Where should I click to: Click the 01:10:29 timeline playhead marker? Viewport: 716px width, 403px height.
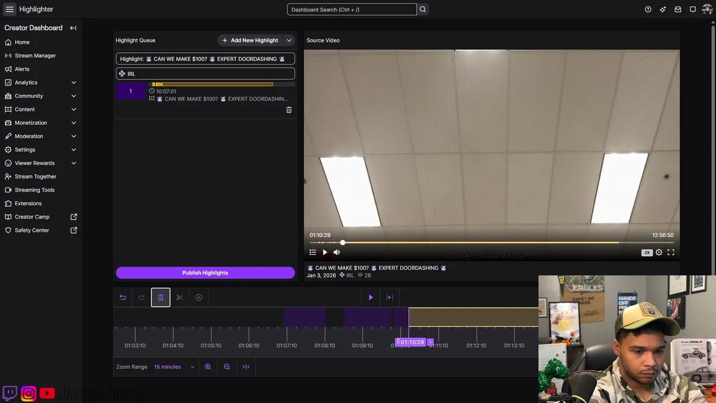(x=411, y=342)
